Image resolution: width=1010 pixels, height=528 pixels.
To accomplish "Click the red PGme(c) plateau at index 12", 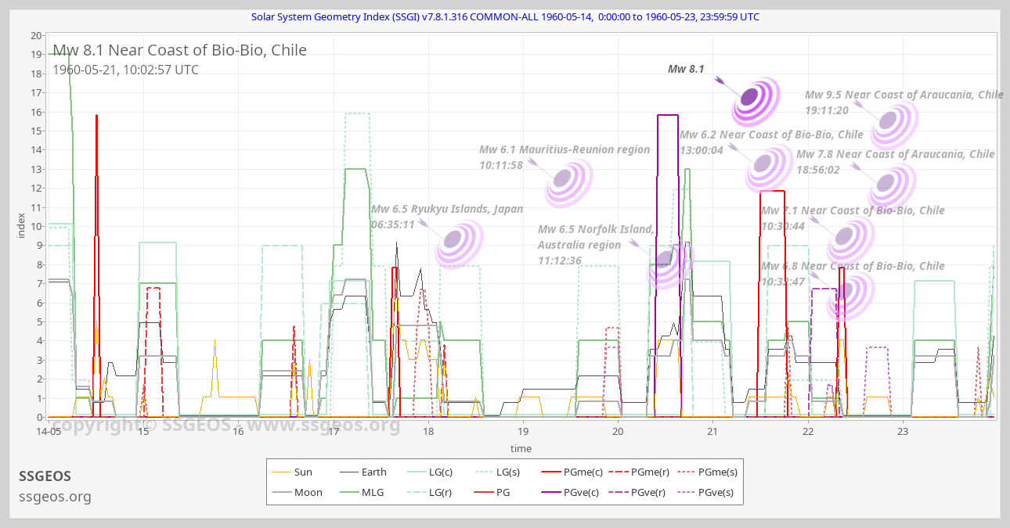I will tap(772, 191).
